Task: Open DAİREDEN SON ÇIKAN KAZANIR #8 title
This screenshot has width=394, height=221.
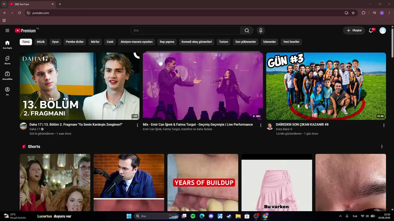Action: (x=302, y=125)
